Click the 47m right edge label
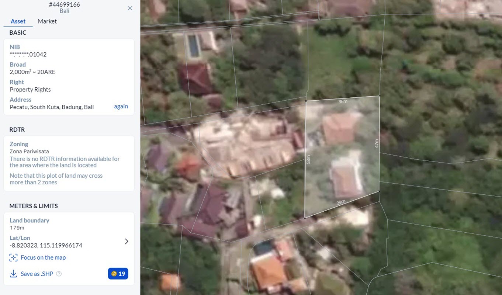 [x=376, y=143]
